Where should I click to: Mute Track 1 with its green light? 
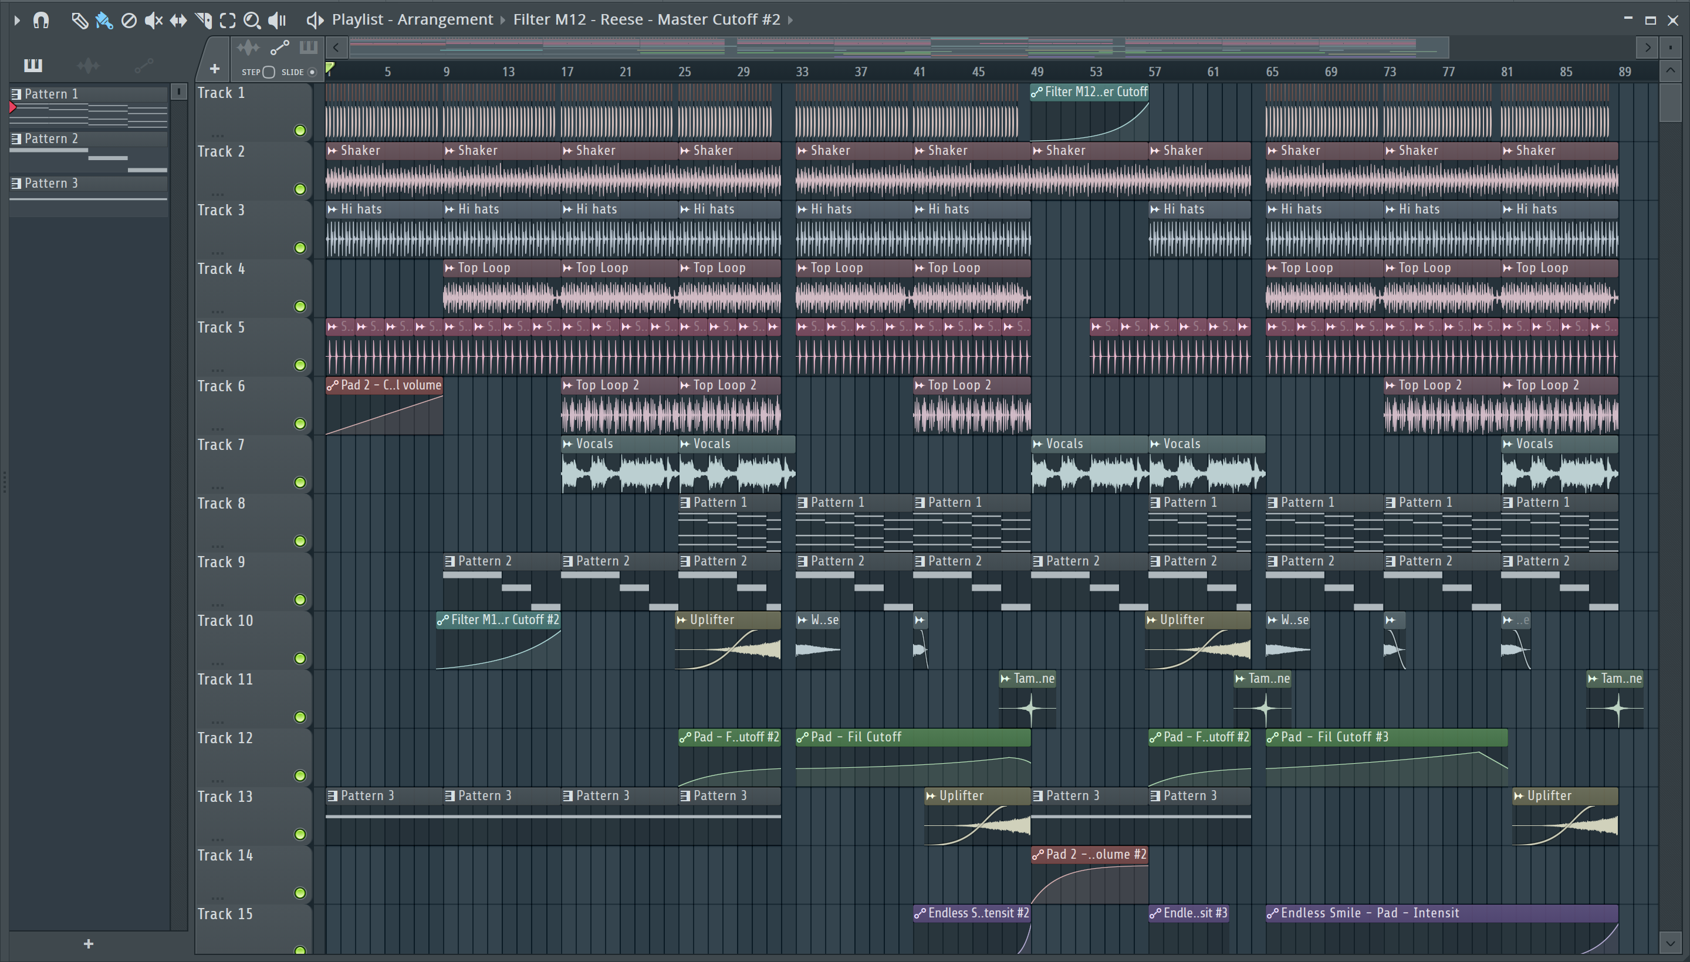[300, 130]
